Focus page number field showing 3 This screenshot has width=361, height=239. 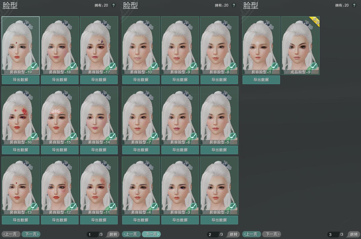coord(333,234)
